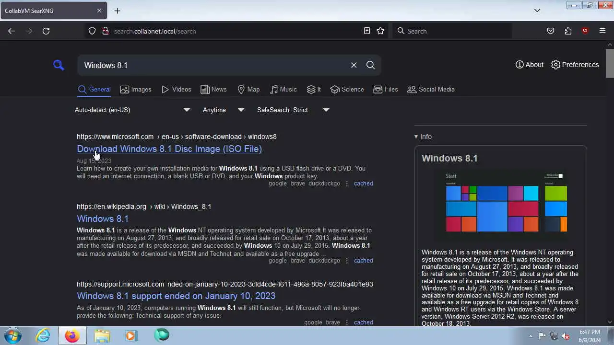Close the CollabVM SearXNG tab
614x345 pixels.
pyautogui.click(x=99, y=11)
